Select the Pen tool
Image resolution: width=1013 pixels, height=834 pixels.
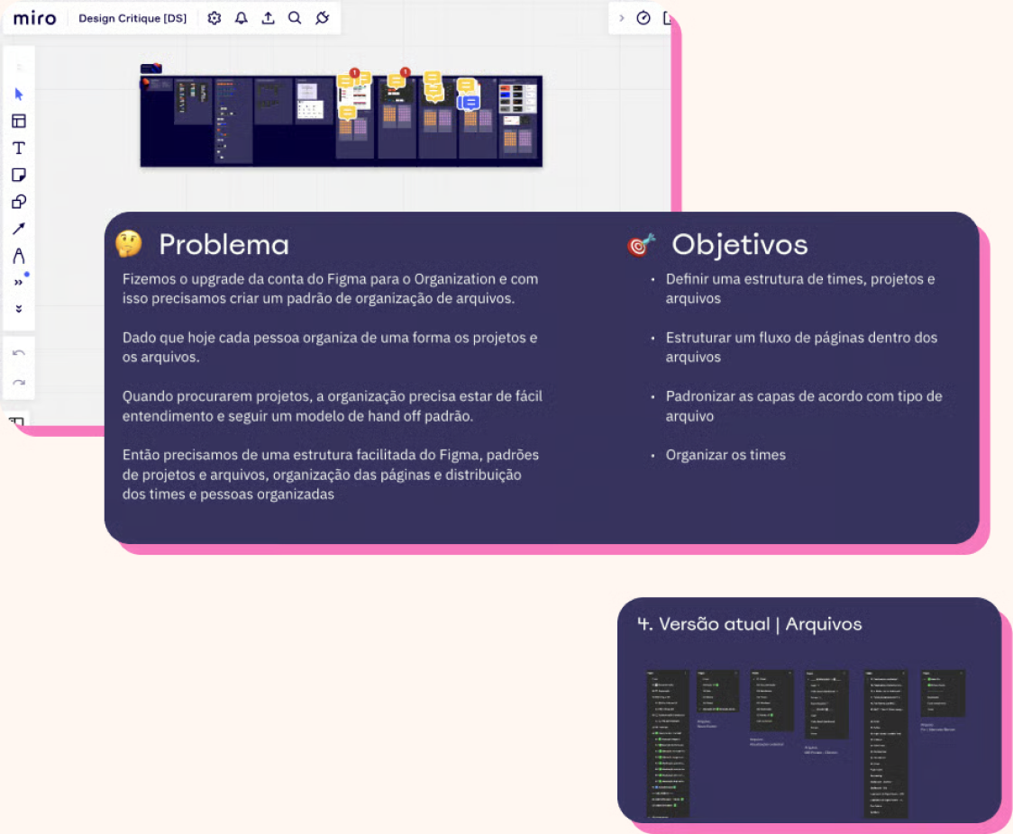click(x=19, y=256)
